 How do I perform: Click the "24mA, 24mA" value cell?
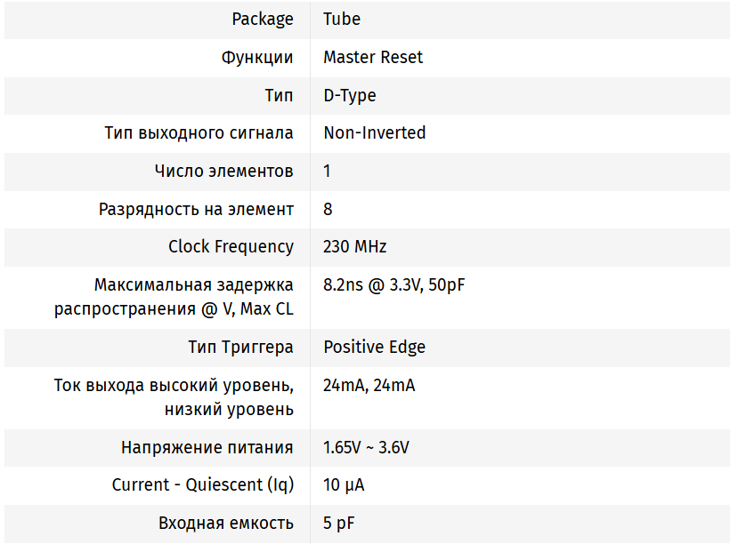(369, 385)
